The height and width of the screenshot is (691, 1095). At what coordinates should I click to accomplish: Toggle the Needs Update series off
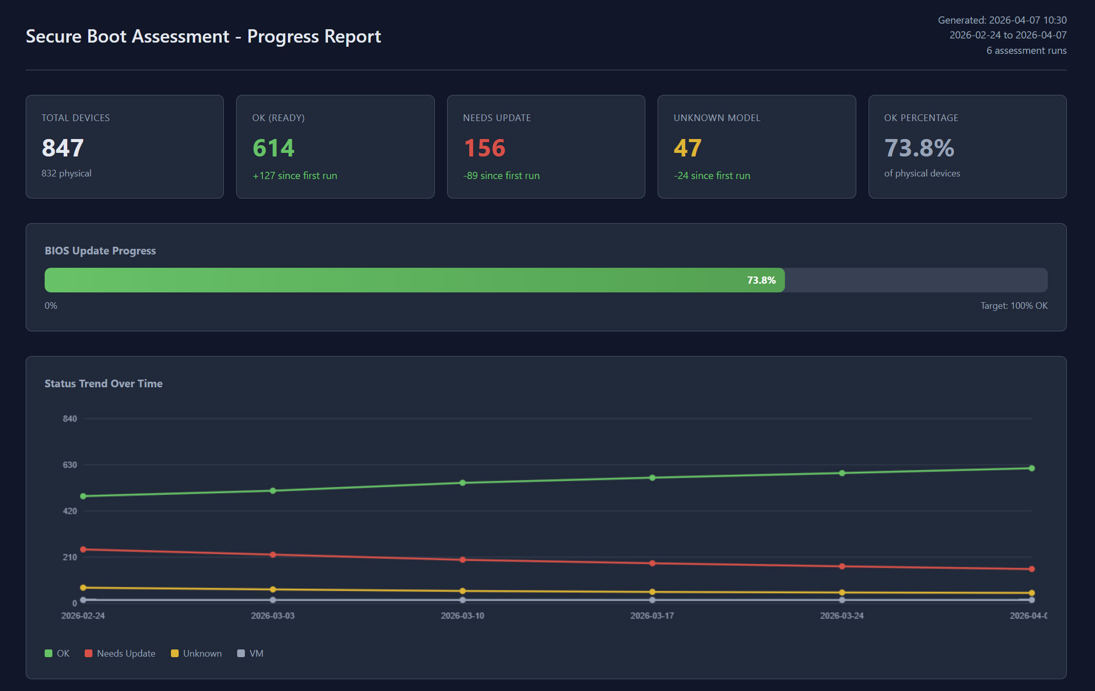[120, 653]
